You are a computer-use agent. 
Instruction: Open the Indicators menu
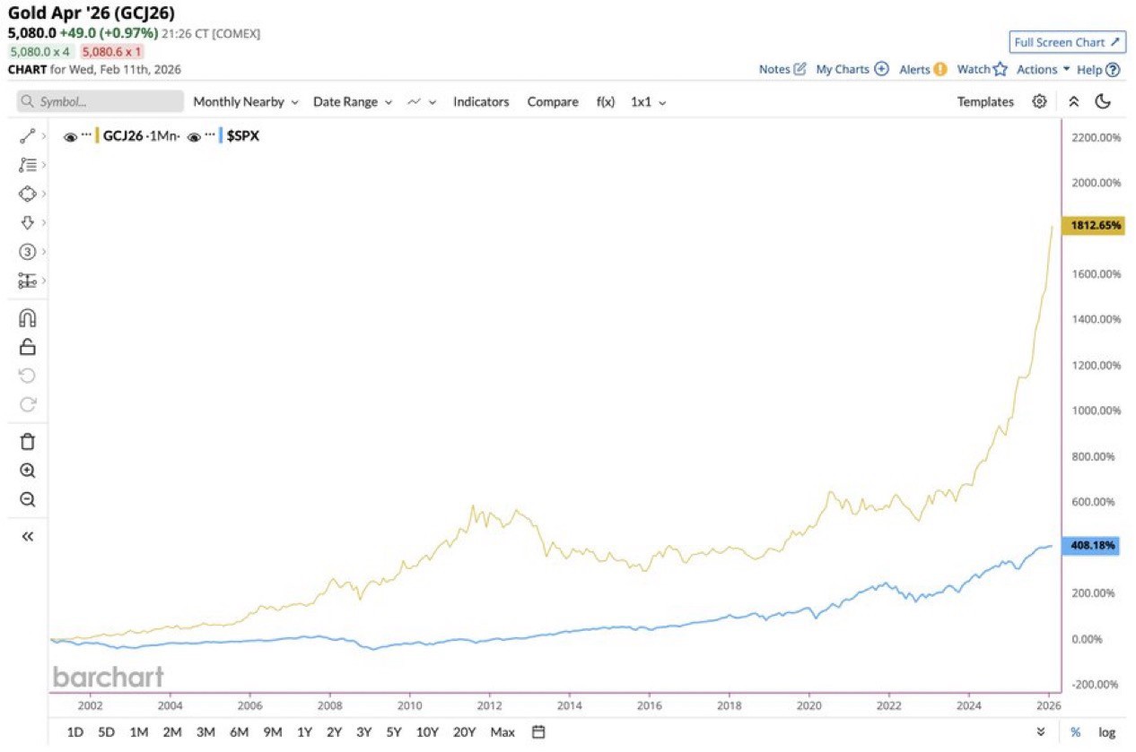coord(481,102)
